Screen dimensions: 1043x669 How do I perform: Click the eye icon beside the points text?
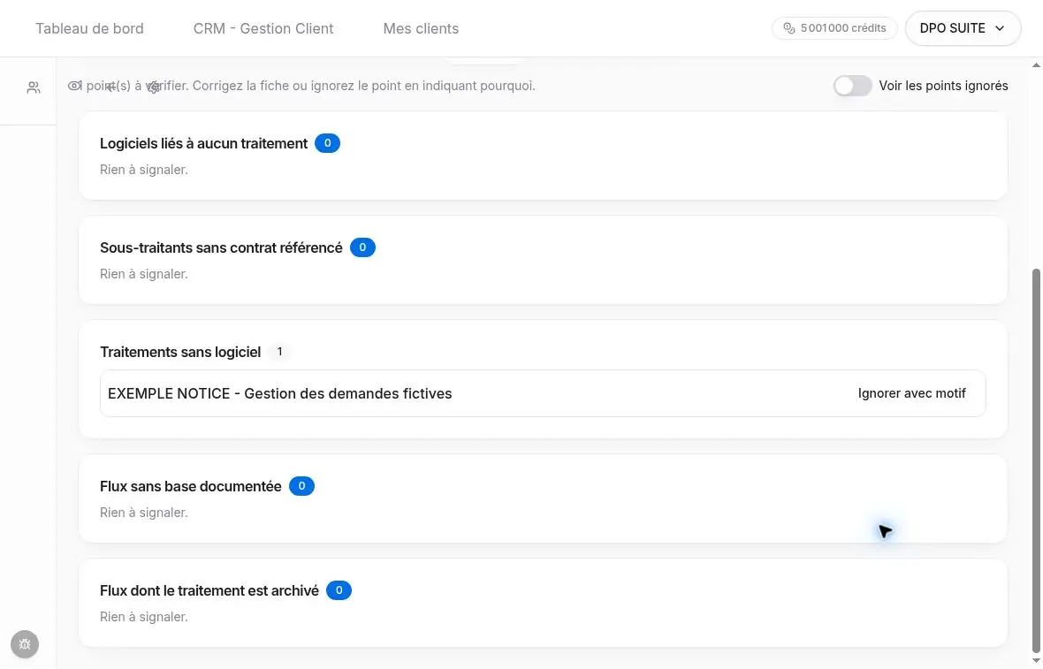pyautogui.click(x=74, y=86)
